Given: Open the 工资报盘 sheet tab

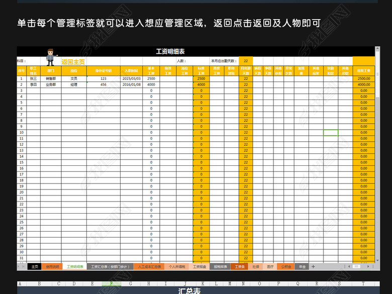Looking at the screenshot, I should [x=200, y=267].
